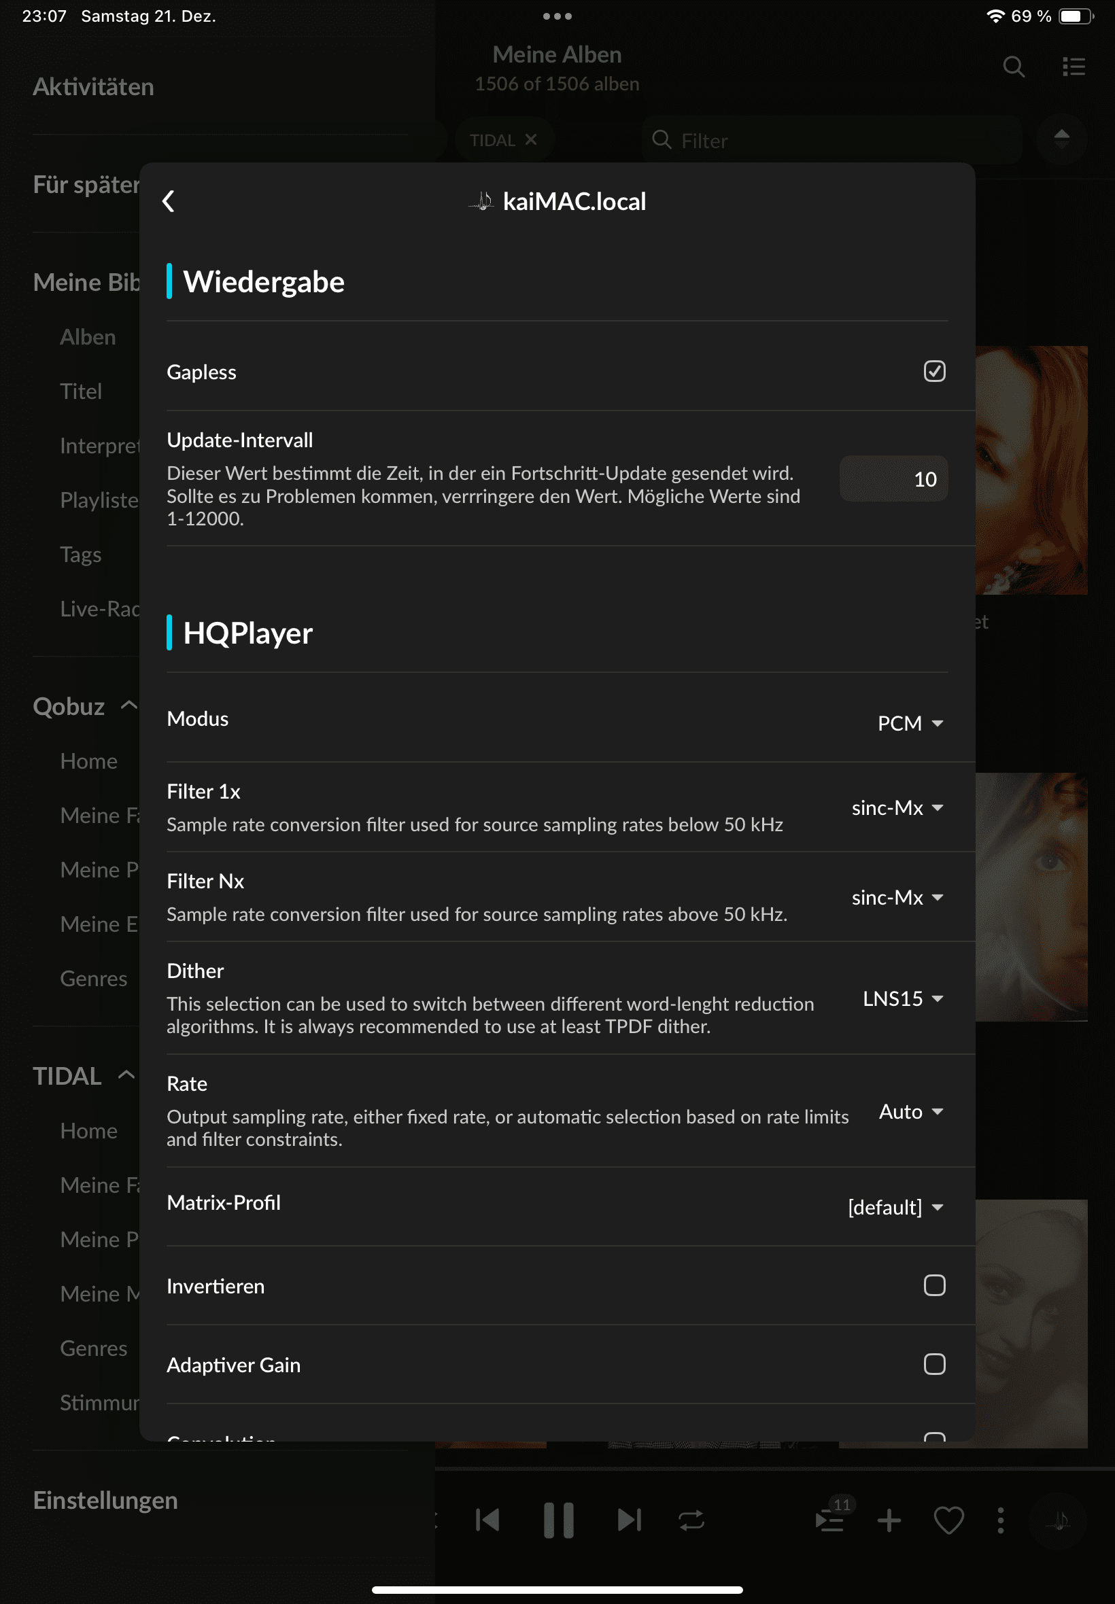Image resolution: width=1115 pixels, height=1604 pixels.
Task: Favorite the current track with heart
Action: [x=948, y=1520]
